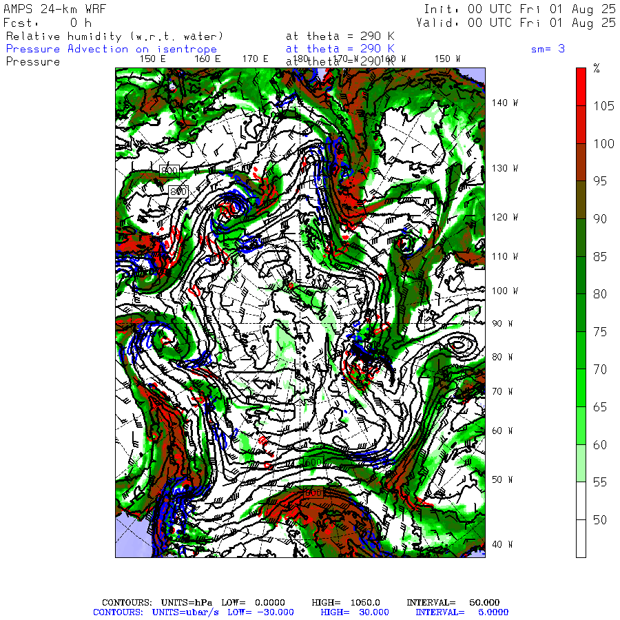
Task: Click the blue 'at theta = 290 K' text
Action: point(340,49)
